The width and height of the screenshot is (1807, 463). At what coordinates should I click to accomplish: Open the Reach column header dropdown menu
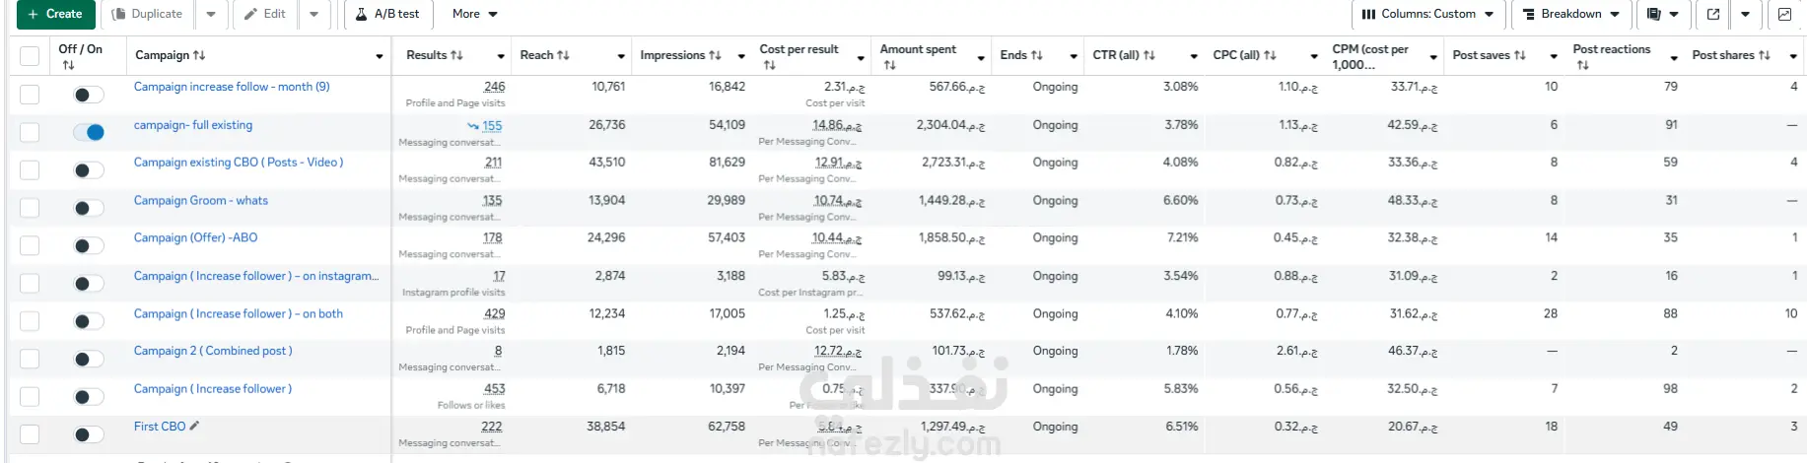[621, 56]
